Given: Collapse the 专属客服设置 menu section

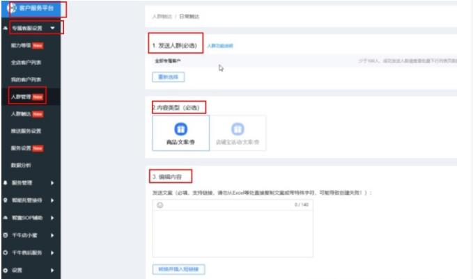Looking at the screenshot, I should (53, 29).
